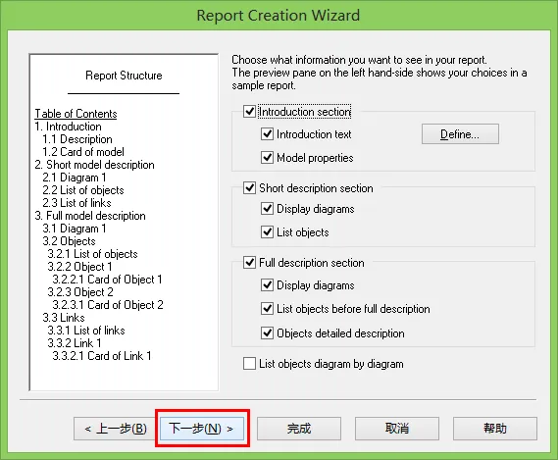Uncheck the Introduction section checkbox
This screenshot has width=558, height=460.
(249, 112)
